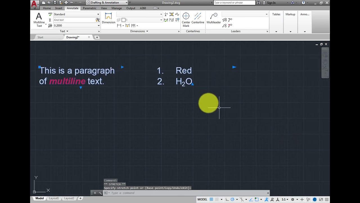This screenshot has width=360, height=203.
Task: Start the Multileader tool
Action: tap(214, 18)
